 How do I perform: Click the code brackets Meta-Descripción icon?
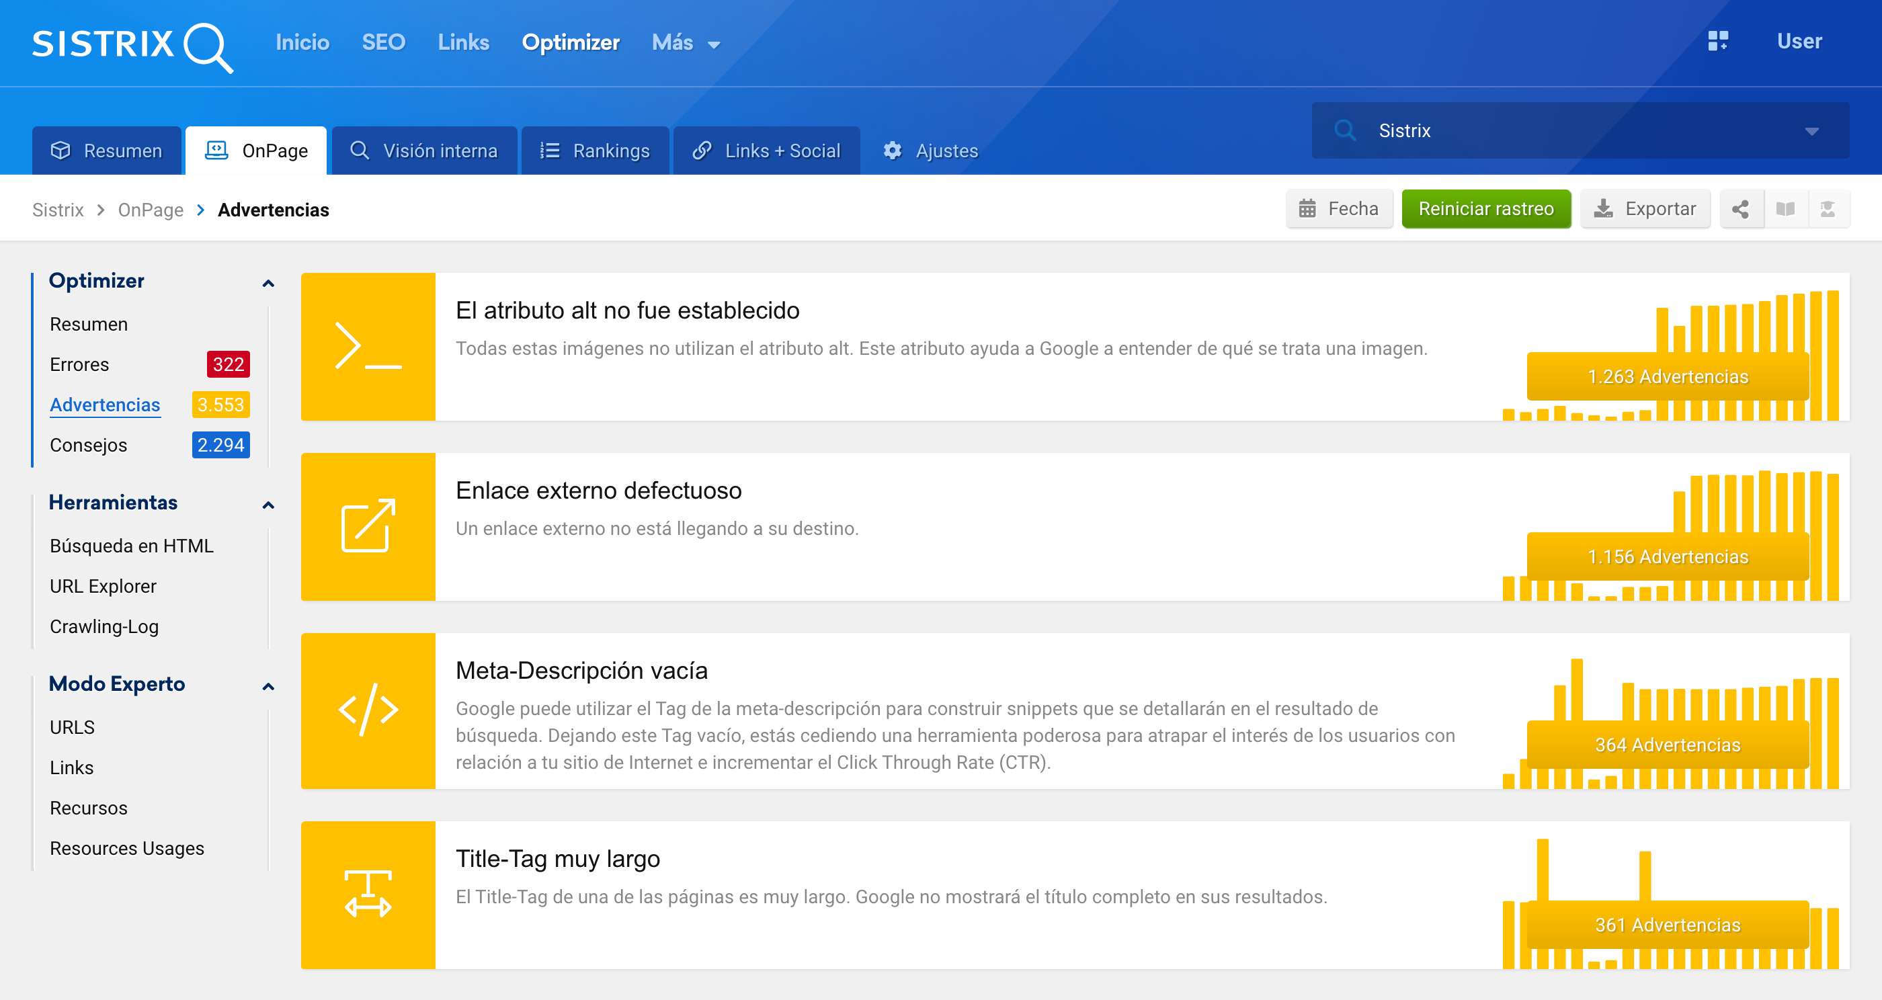[368, 710]
